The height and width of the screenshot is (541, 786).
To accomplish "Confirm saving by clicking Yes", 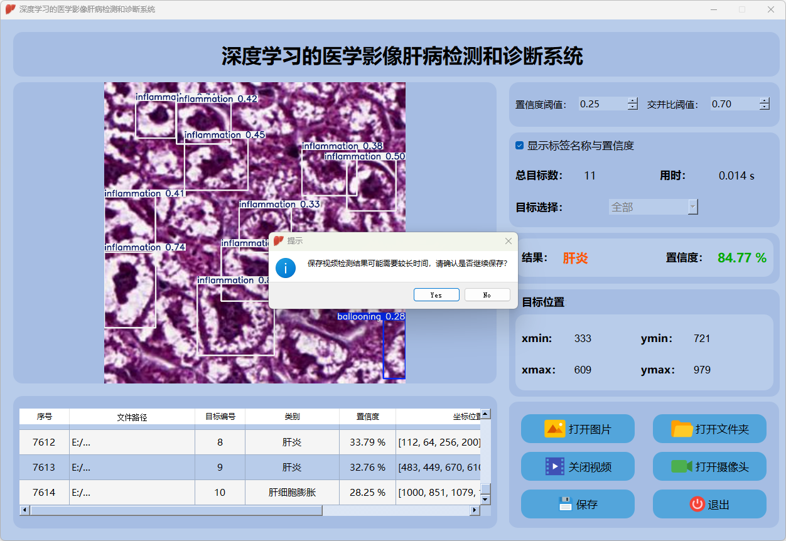I will click(x=436, y=295).
